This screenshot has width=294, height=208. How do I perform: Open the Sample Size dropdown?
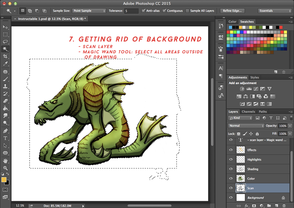click(x=89, y=11)
